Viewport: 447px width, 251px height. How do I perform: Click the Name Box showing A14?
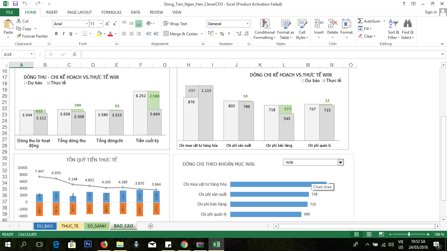(16, 54)
